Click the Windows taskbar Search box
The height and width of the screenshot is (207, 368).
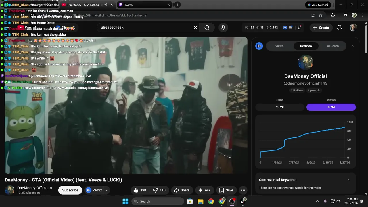[x=158, y=201]
